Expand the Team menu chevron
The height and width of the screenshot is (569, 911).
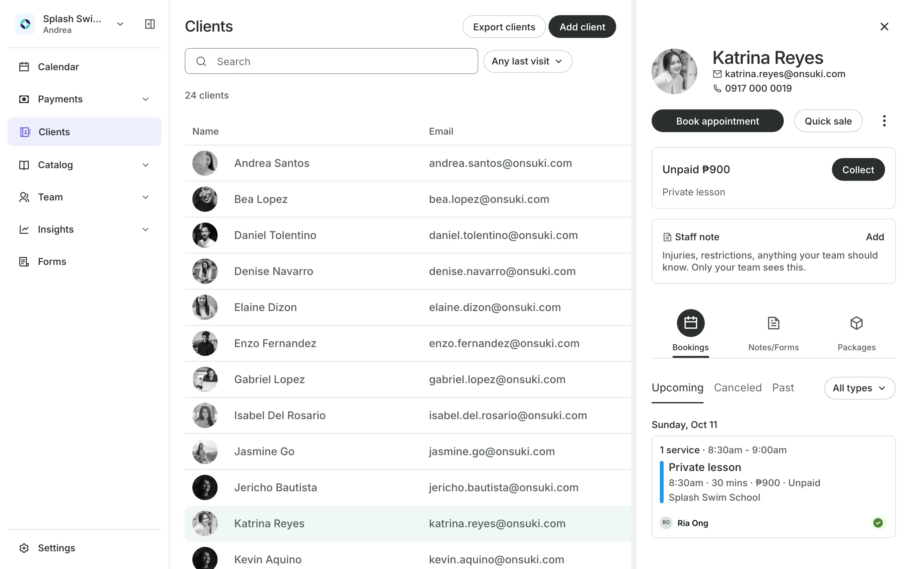click(x=146, y=197)
